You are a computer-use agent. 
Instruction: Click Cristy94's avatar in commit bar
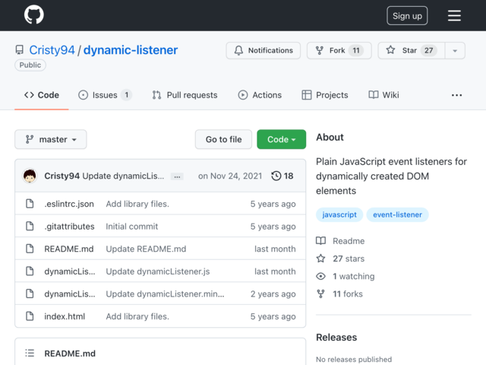(30, 176)
